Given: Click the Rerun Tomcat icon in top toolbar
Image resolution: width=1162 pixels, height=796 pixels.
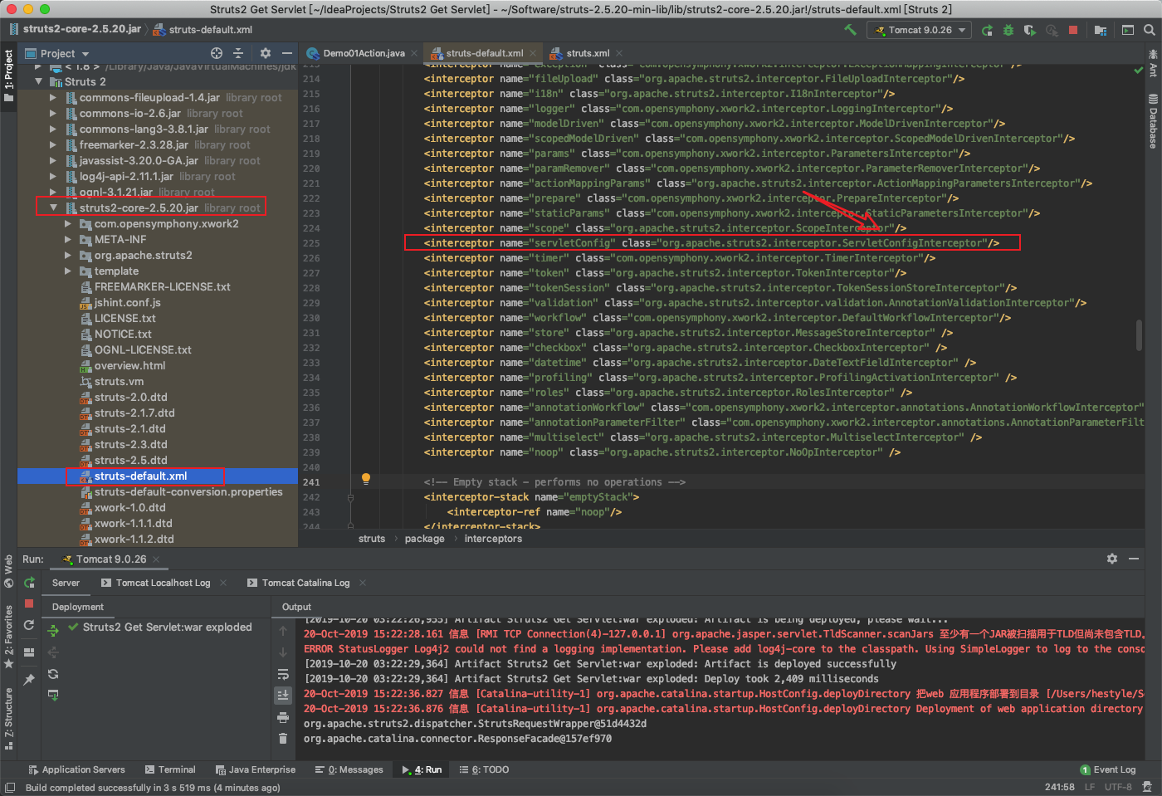Looking at the screenshot, I should (987, 30).
